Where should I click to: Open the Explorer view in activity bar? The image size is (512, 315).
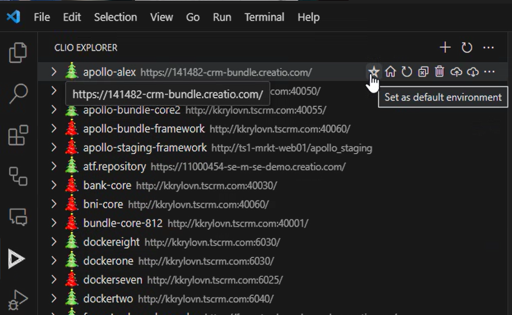[x=18, y=52]
